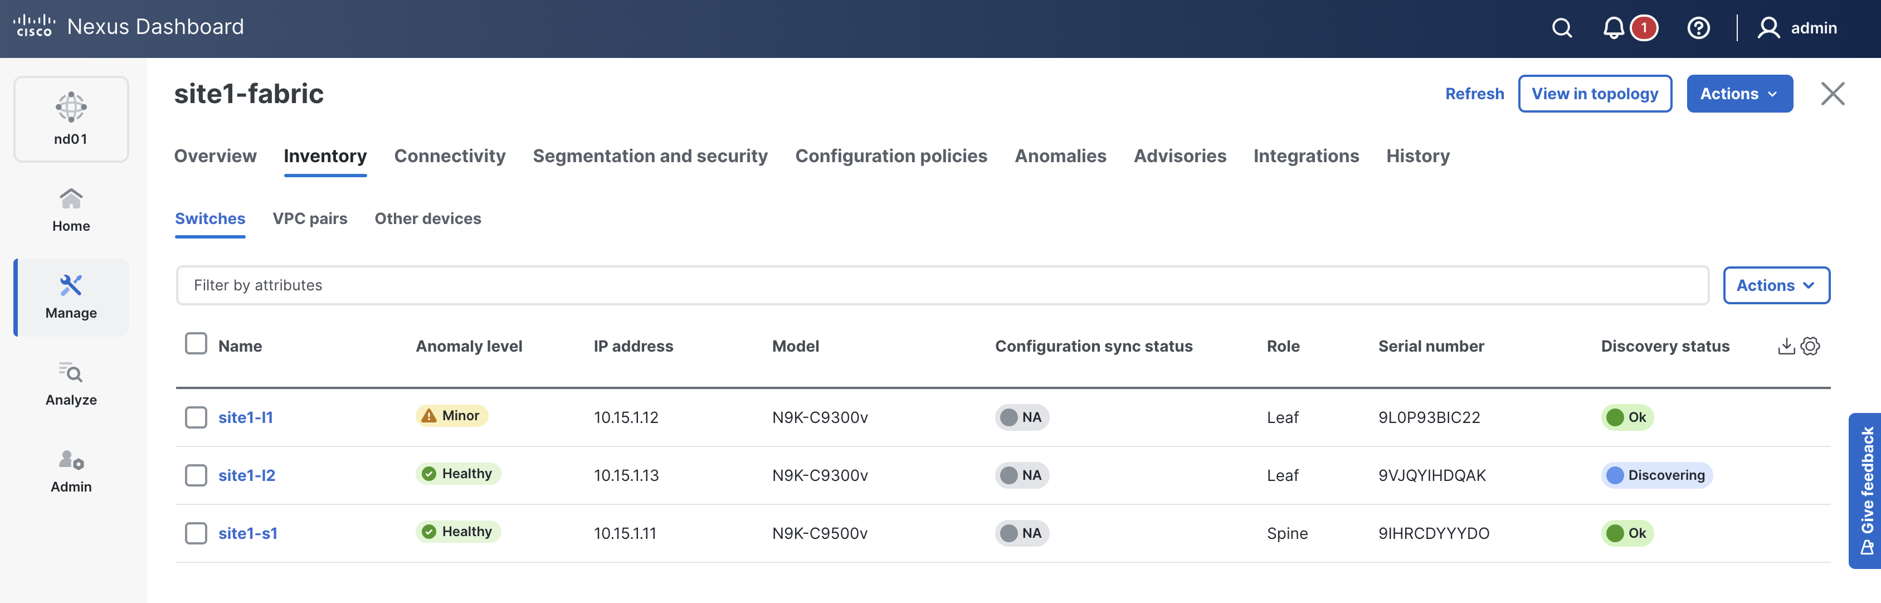
Task: Open notifications bell with red badge
Action: point(1614,28)
